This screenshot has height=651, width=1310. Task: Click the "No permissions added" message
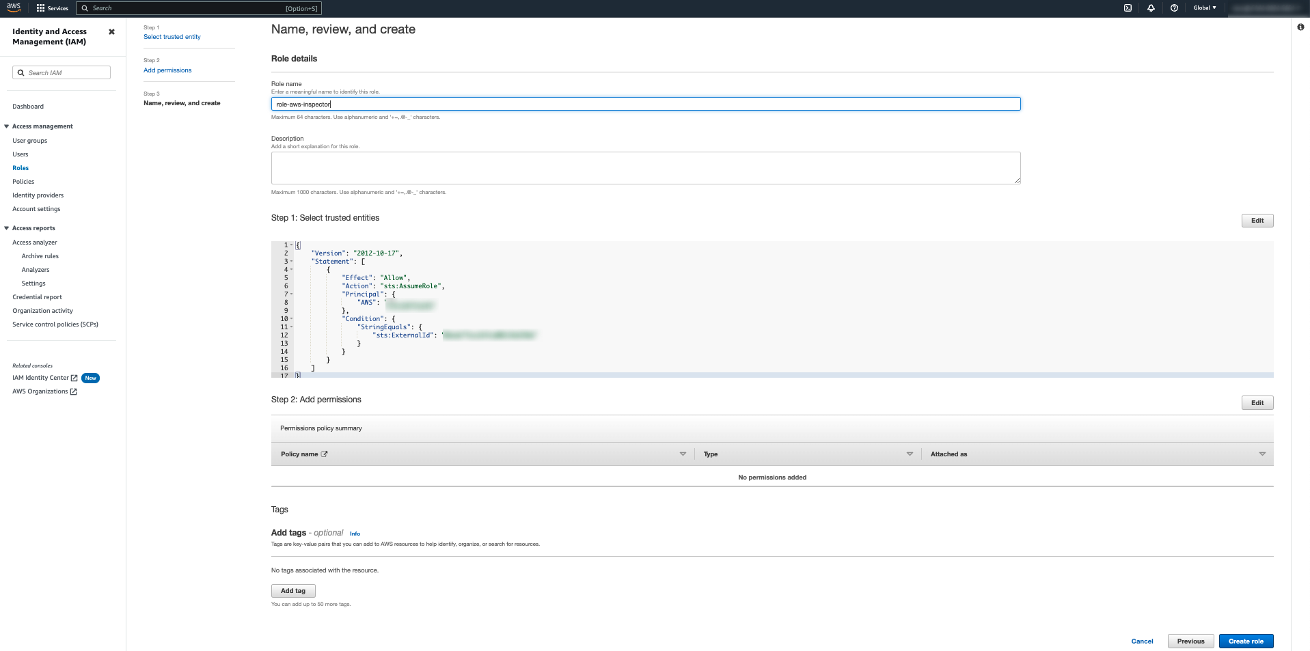772,477
